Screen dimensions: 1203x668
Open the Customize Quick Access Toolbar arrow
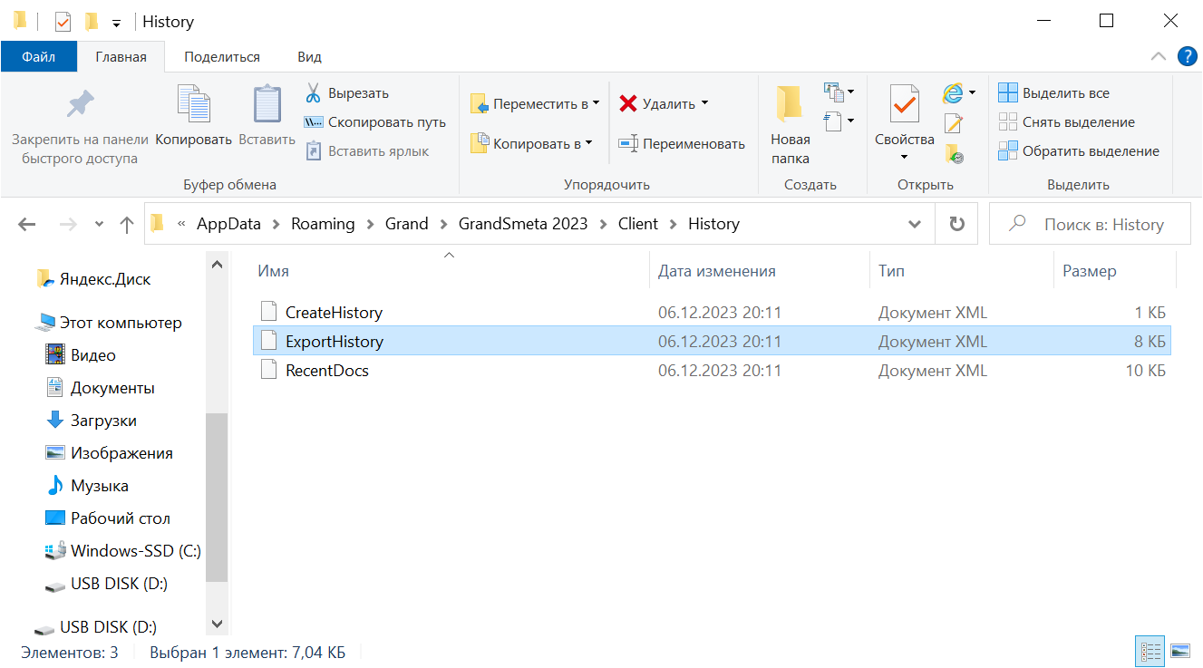(x=116, y=23)
